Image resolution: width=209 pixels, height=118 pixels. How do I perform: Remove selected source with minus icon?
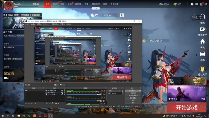[x=50, y=103]
